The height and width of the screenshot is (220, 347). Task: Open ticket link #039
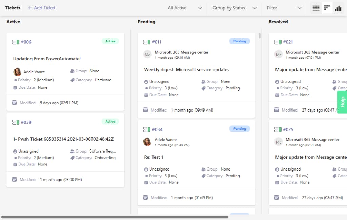click(26, 122)
